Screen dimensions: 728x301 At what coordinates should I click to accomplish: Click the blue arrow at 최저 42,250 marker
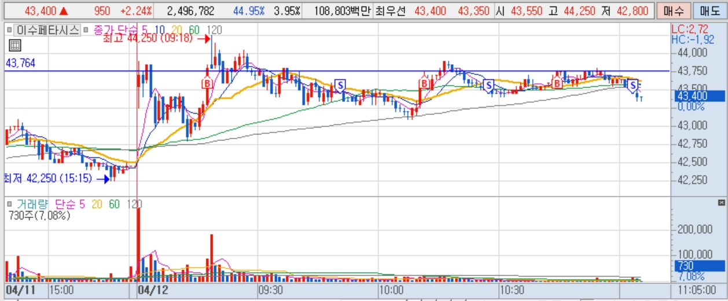(x=102, y=179)
